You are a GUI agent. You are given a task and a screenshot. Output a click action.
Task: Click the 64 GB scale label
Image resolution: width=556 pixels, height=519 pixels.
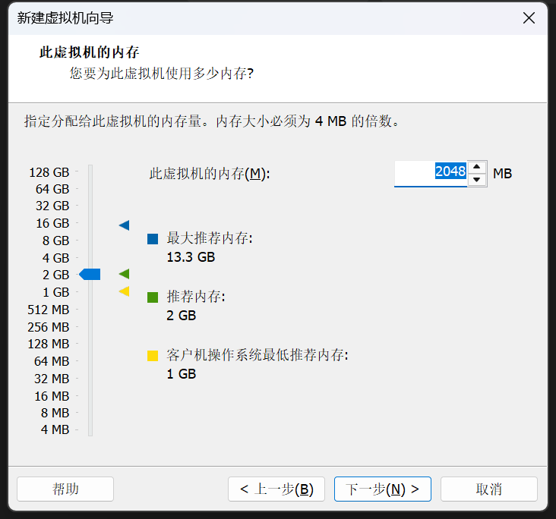(52, 189)
